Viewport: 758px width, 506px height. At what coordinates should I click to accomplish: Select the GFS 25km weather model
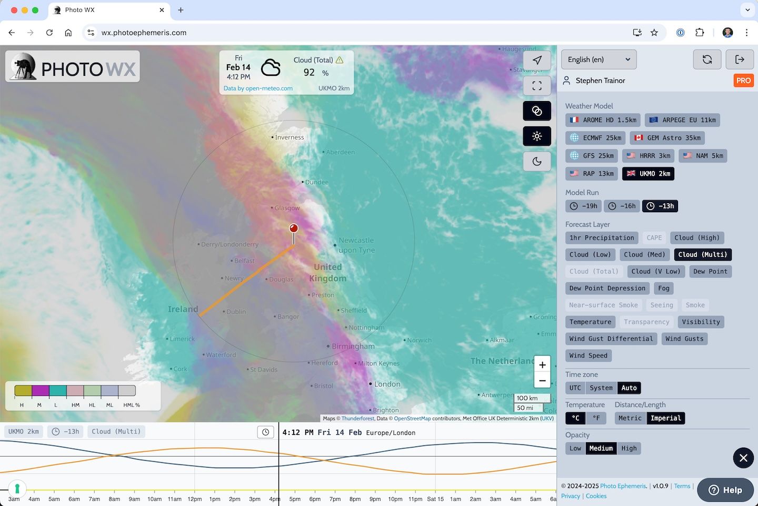[591, 155]
